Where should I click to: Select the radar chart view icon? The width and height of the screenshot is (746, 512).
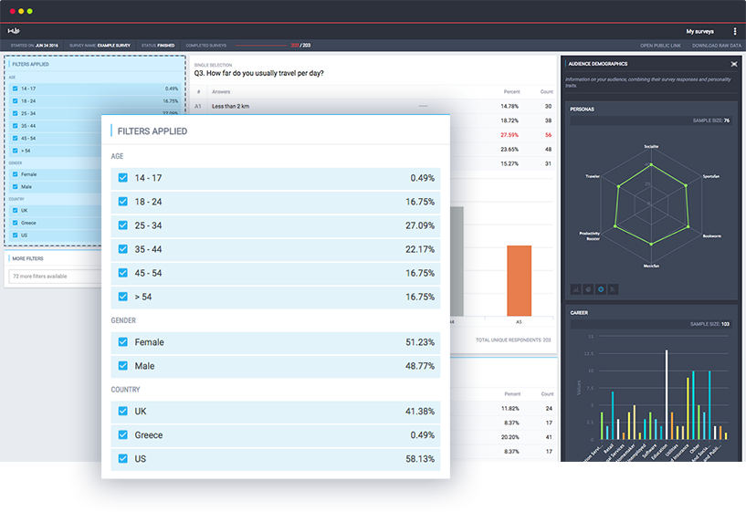(601, 289)
